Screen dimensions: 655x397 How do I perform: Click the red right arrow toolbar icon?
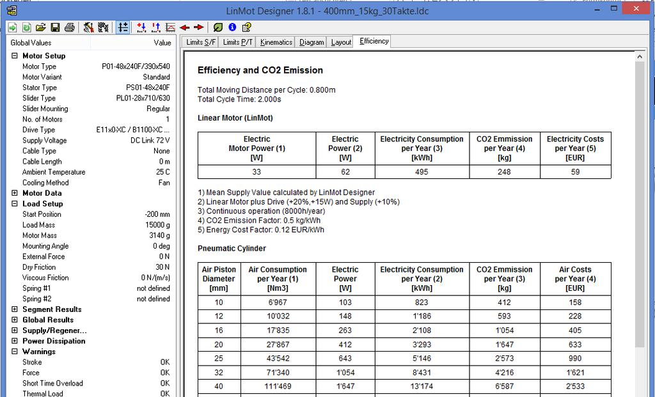click(199, 27)
